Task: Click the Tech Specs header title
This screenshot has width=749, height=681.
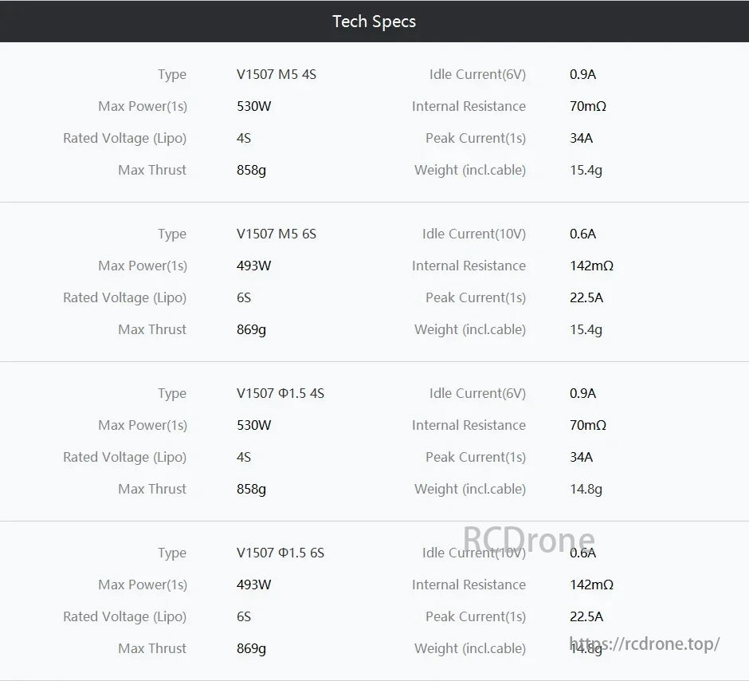Action: (x=374, y=22)
